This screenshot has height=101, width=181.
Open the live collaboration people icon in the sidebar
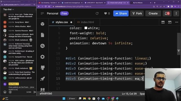tap(43, 89)
